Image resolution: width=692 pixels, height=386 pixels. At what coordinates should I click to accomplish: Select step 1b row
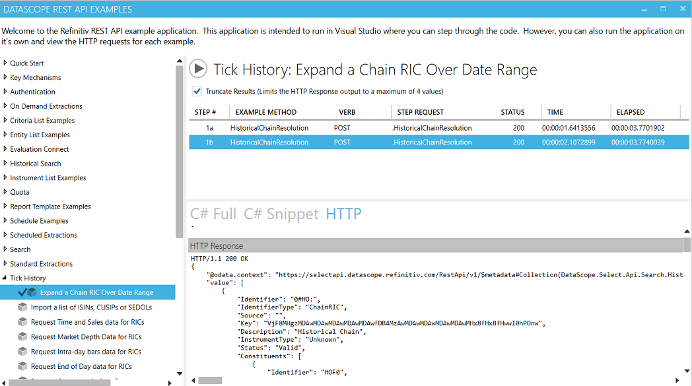pyautogui.click(x=439, y=142)
